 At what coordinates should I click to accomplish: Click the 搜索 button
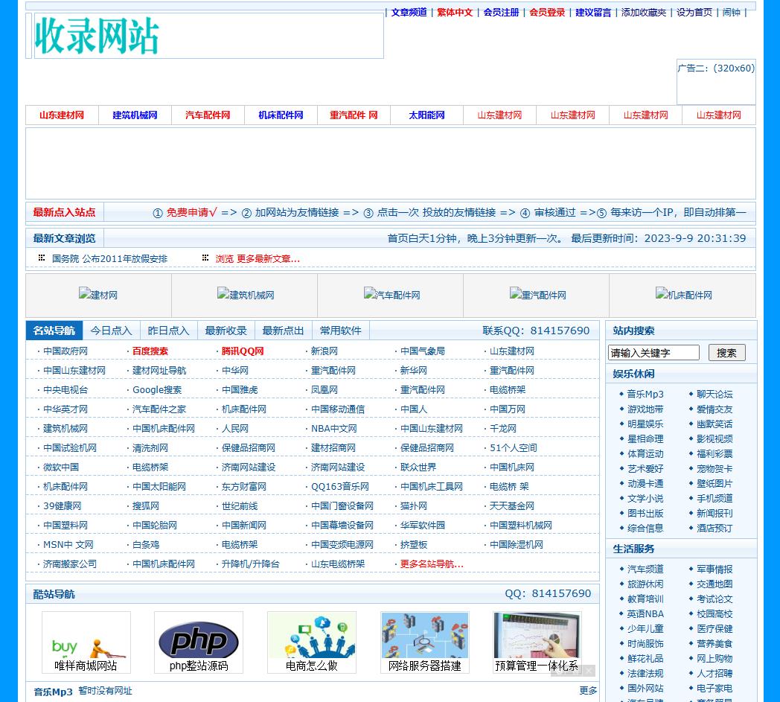pyautogui.click(x=726, y=353)
